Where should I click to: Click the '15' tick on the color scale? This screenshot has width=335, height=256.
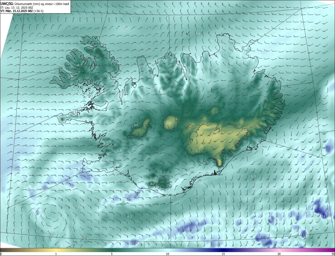click(223, 254)
